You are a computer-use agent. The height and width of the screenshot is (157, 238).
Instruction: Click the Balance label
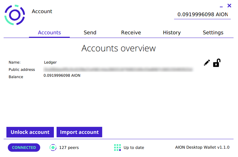click(x=16, y=77)
